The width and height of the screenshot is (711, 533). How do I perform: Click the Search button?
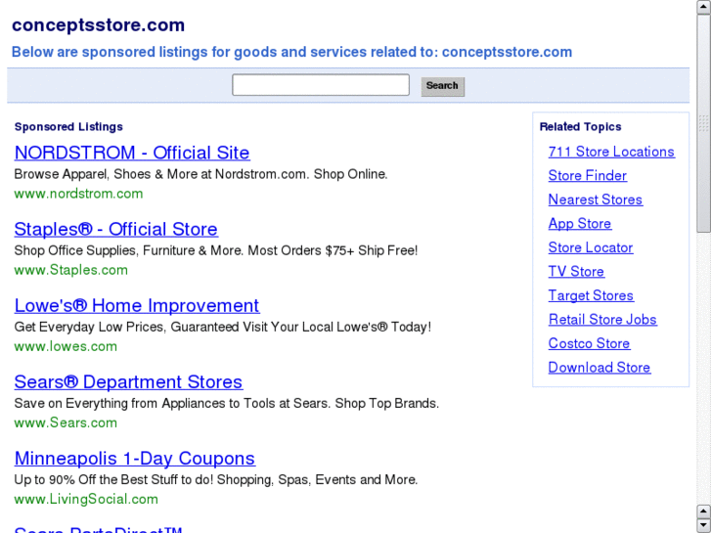pos(443,86)
